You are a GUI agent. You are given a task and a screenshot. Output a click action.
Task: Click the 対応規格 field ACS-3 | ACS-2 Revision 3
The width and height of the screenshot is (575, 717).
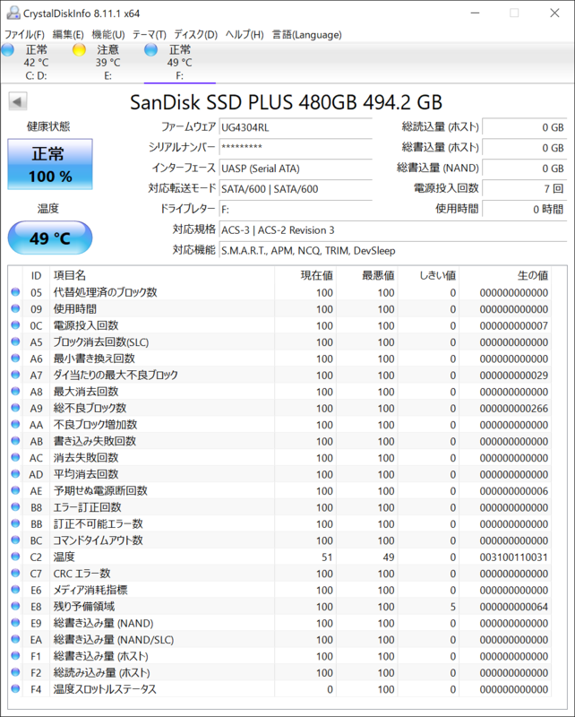click(393, 230)
